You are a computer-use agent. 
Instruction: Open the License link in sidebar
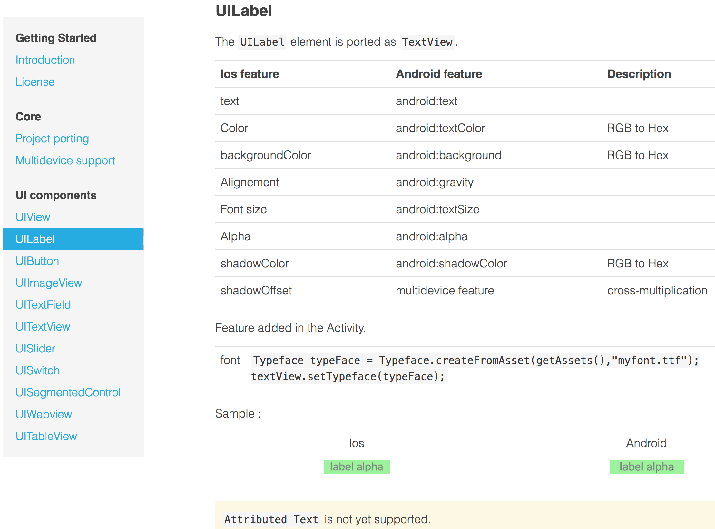(35, 82)
